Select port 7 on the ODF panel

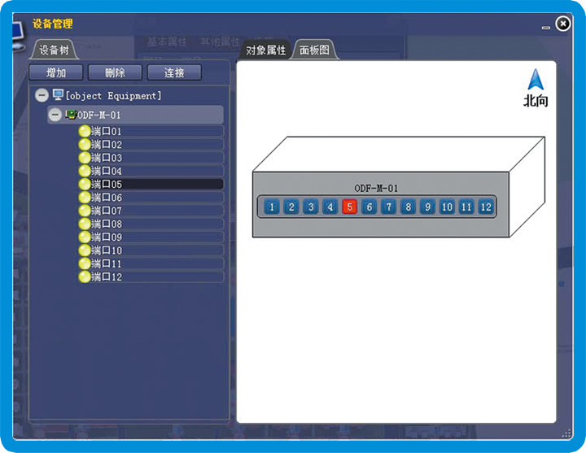(389, 207)
